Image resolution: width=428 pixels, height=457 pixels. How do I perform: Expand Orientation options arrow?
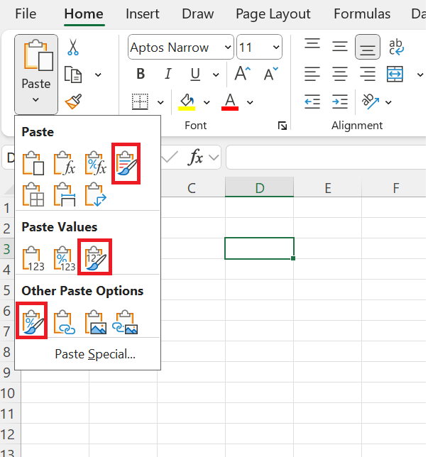[388, 102]
